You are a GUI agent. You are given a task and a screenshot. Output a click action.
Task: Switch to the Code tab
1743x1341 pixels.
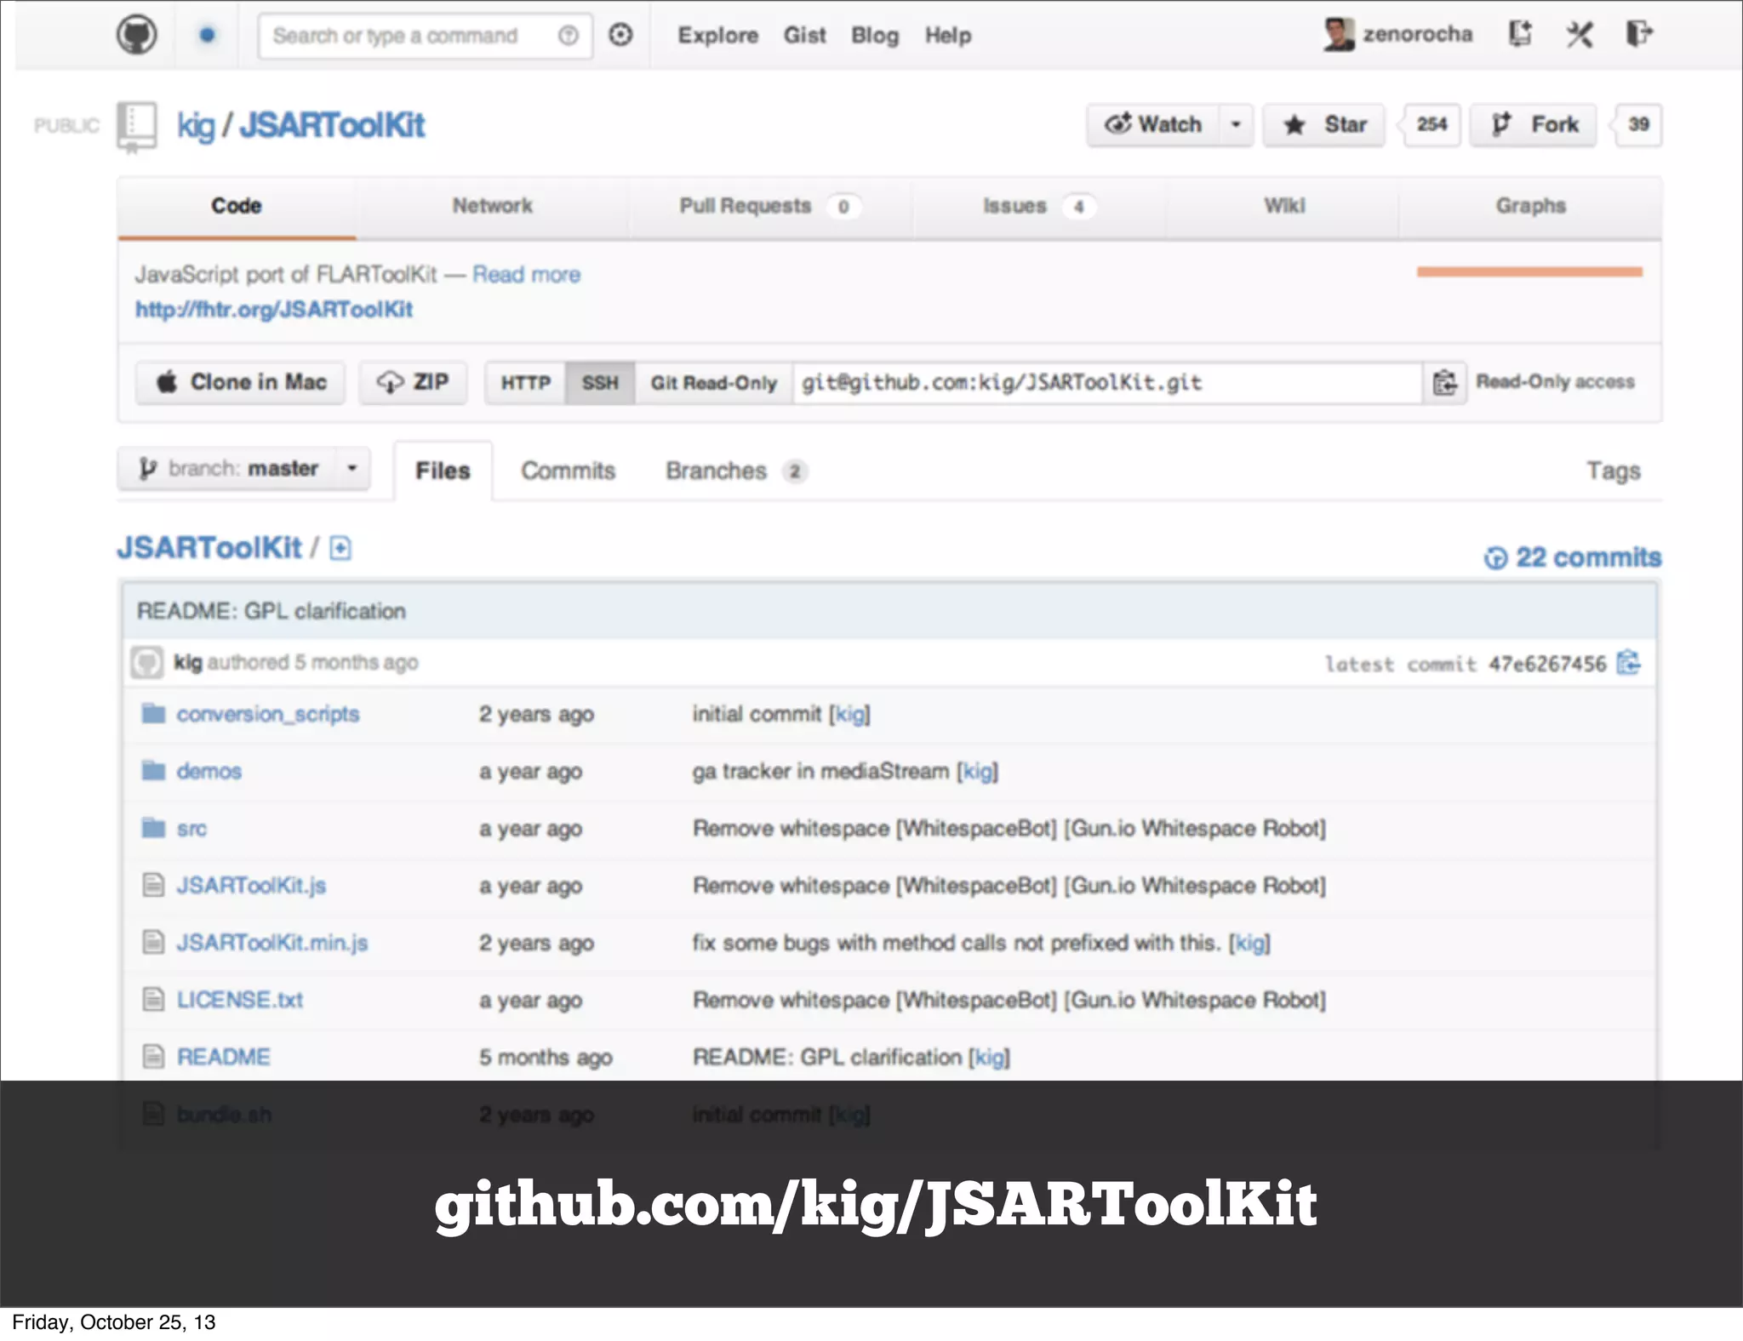237,206
